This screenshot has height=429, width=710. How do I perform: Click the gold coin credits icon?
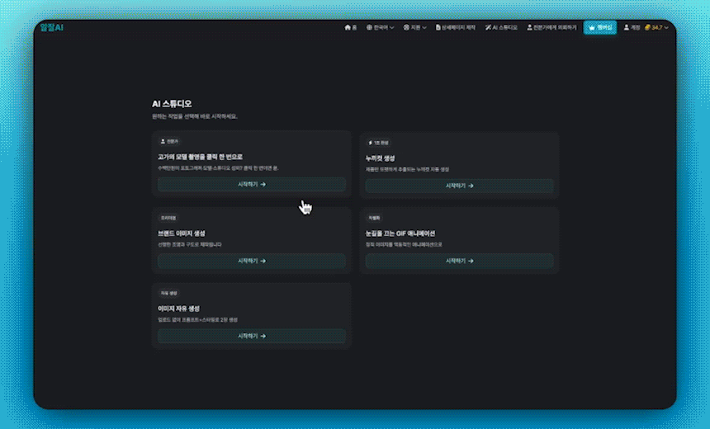pos(648,27)
